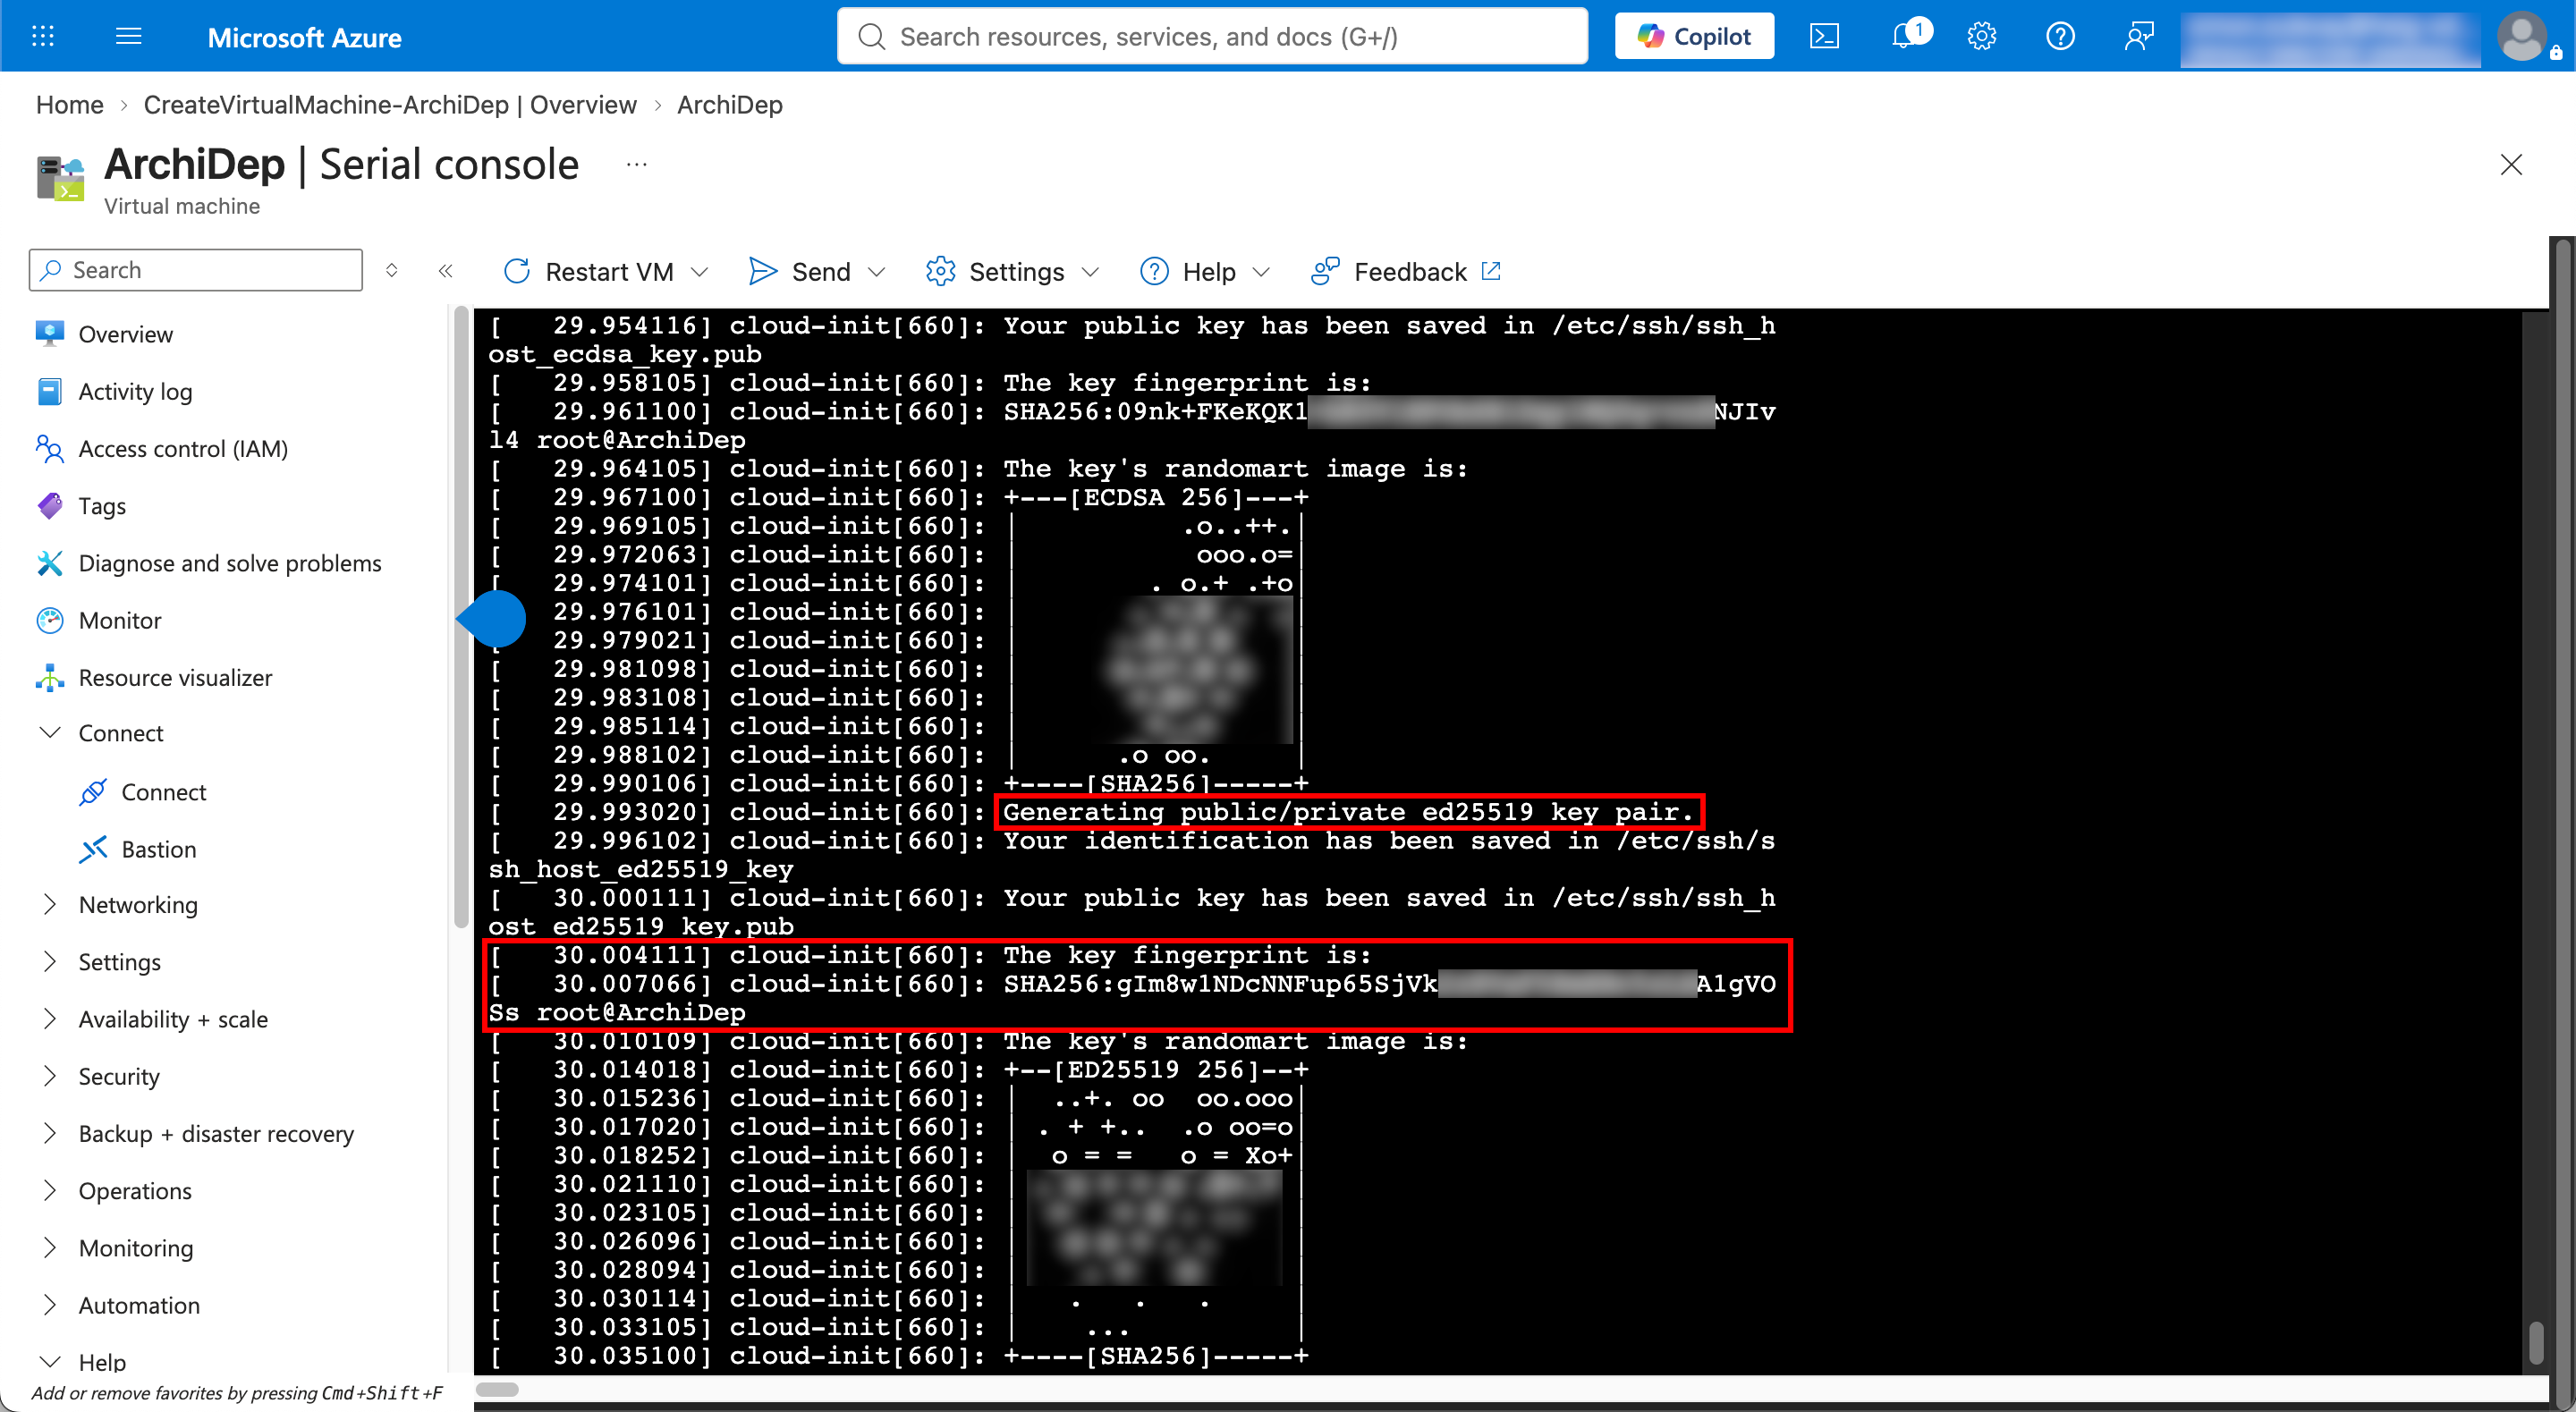Expand the sidebar Settings group
Viewport: 2576px width, 1412px height.
pos(50,962)
